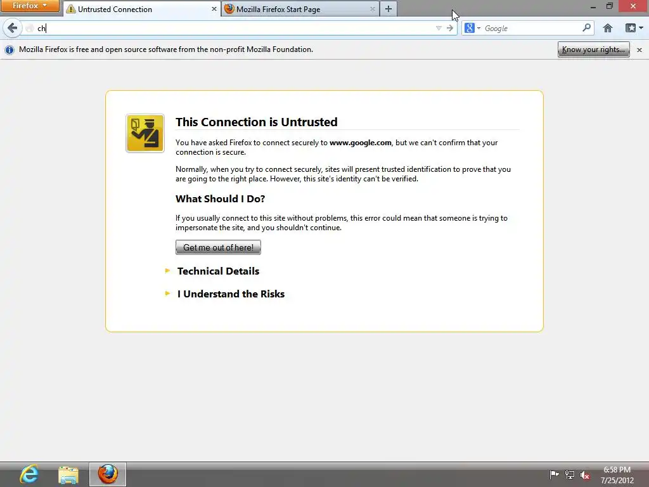Screen dimensions: 649x487
Task: Open Internet Explorer from the taskbar
Action: [29, 474]
